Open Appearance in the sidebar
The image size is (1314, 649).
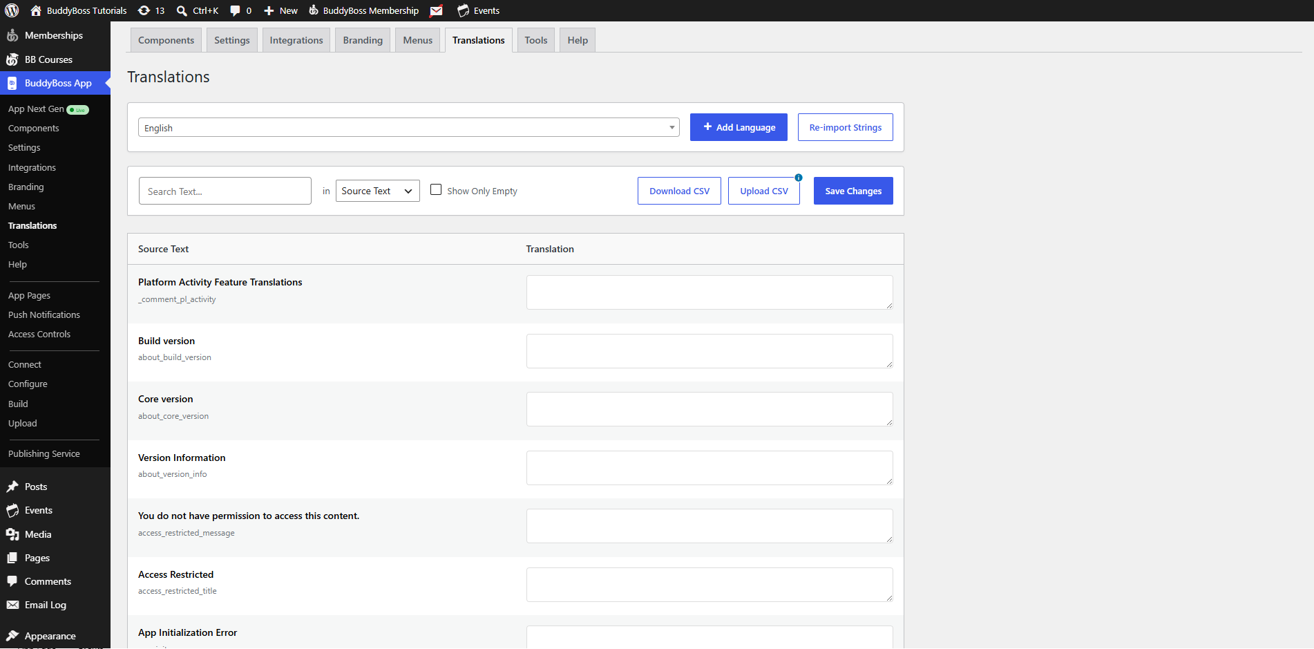[x=55, y=636]
